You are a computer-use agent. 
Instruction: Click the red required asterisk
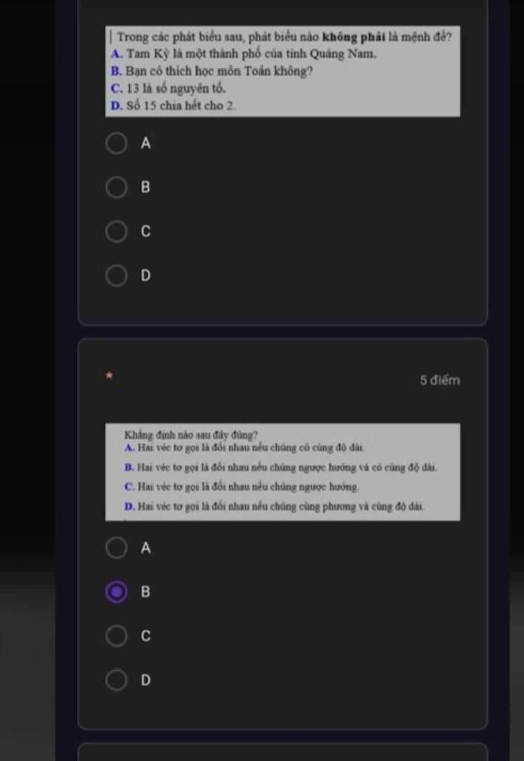click(x=108, y=376)
